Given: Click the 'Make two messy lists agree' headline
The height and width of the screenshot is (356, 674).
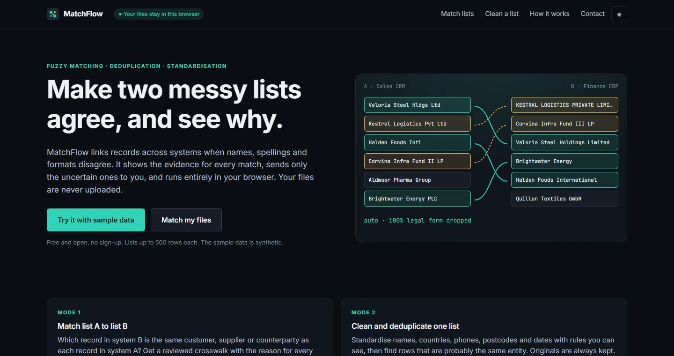Looking at the screenshot, I should (x=174, y=104).
